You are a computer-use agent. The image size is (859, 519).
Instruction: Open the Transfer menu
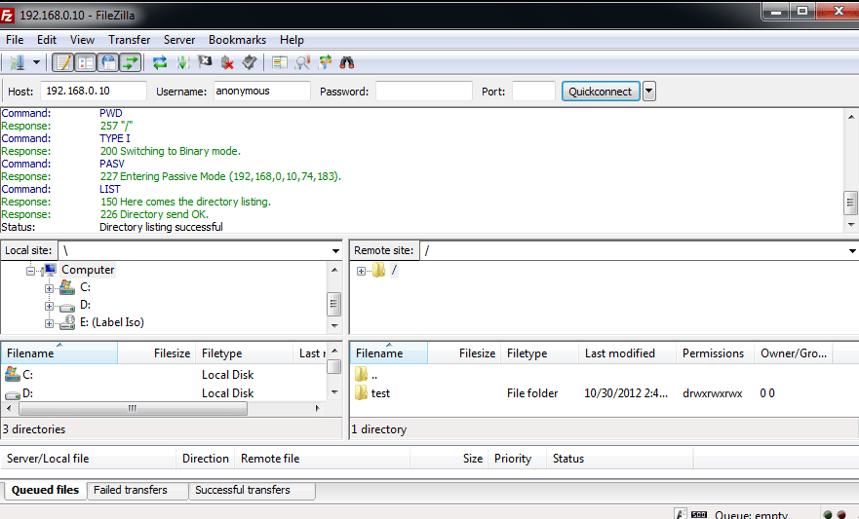point(130,40)
